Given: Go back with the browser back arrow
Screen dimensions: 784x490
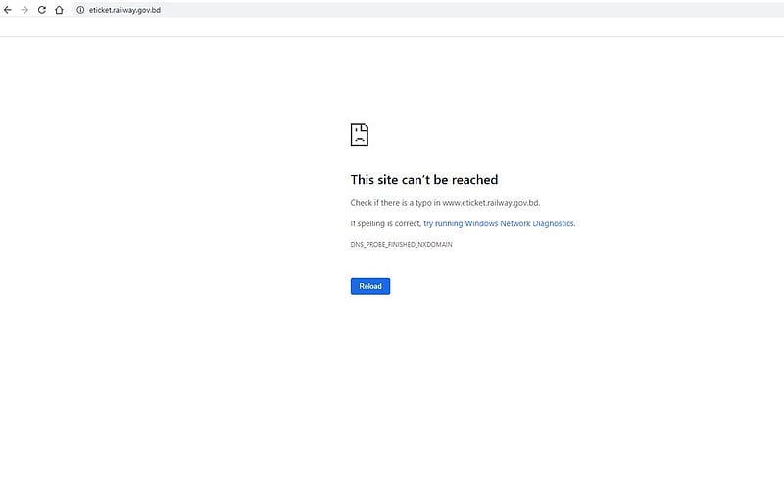Looking at the screenshot, I should coord(8,10).
